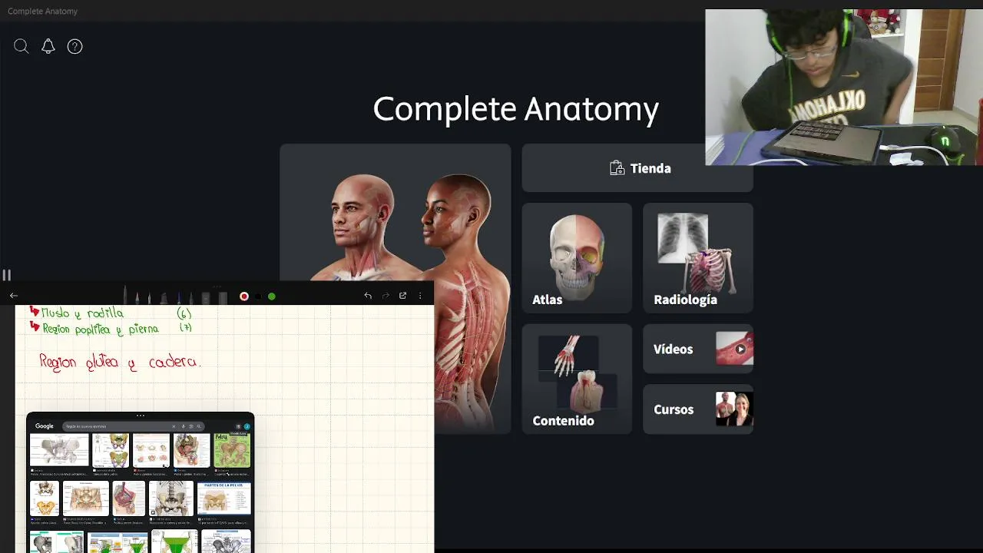Open the Vídeos section
Screen dimensions: 983x553
(x=698, y=349)
